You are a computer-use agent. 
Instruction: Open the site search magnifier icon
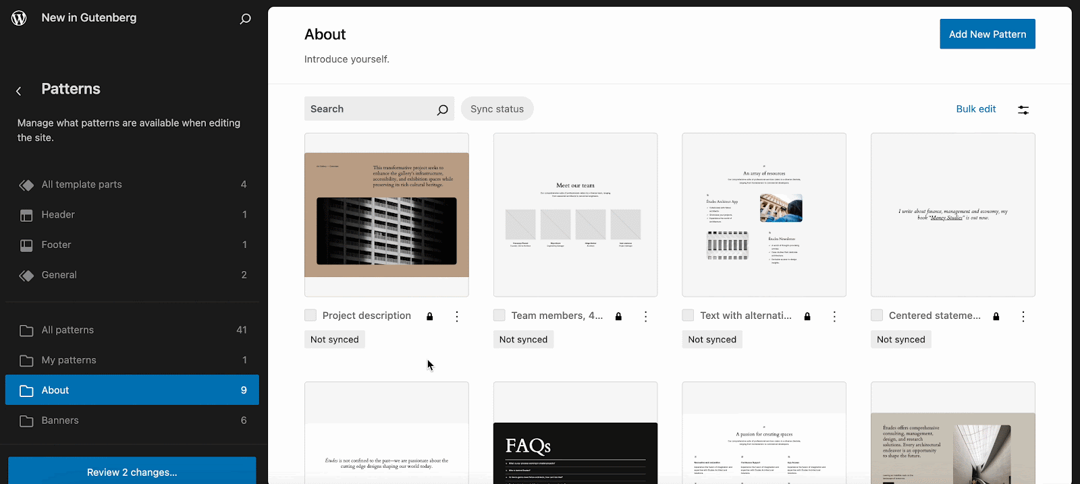(x=246, y=19)
